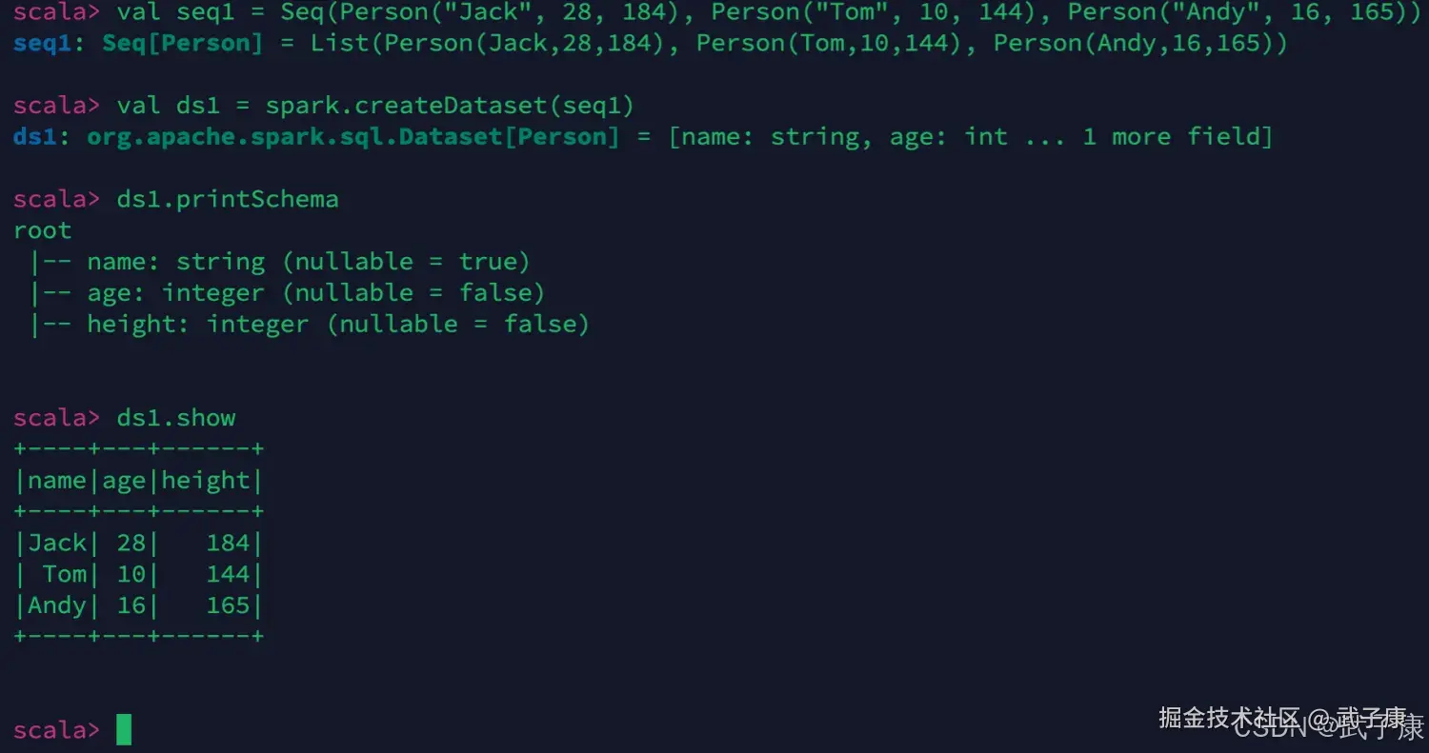Click the Tom cell in the output table

65,574
